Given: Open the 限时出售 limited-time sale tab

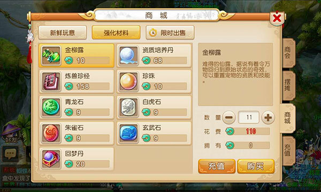Looking at the screenshot, I should [x=170, y=33].
